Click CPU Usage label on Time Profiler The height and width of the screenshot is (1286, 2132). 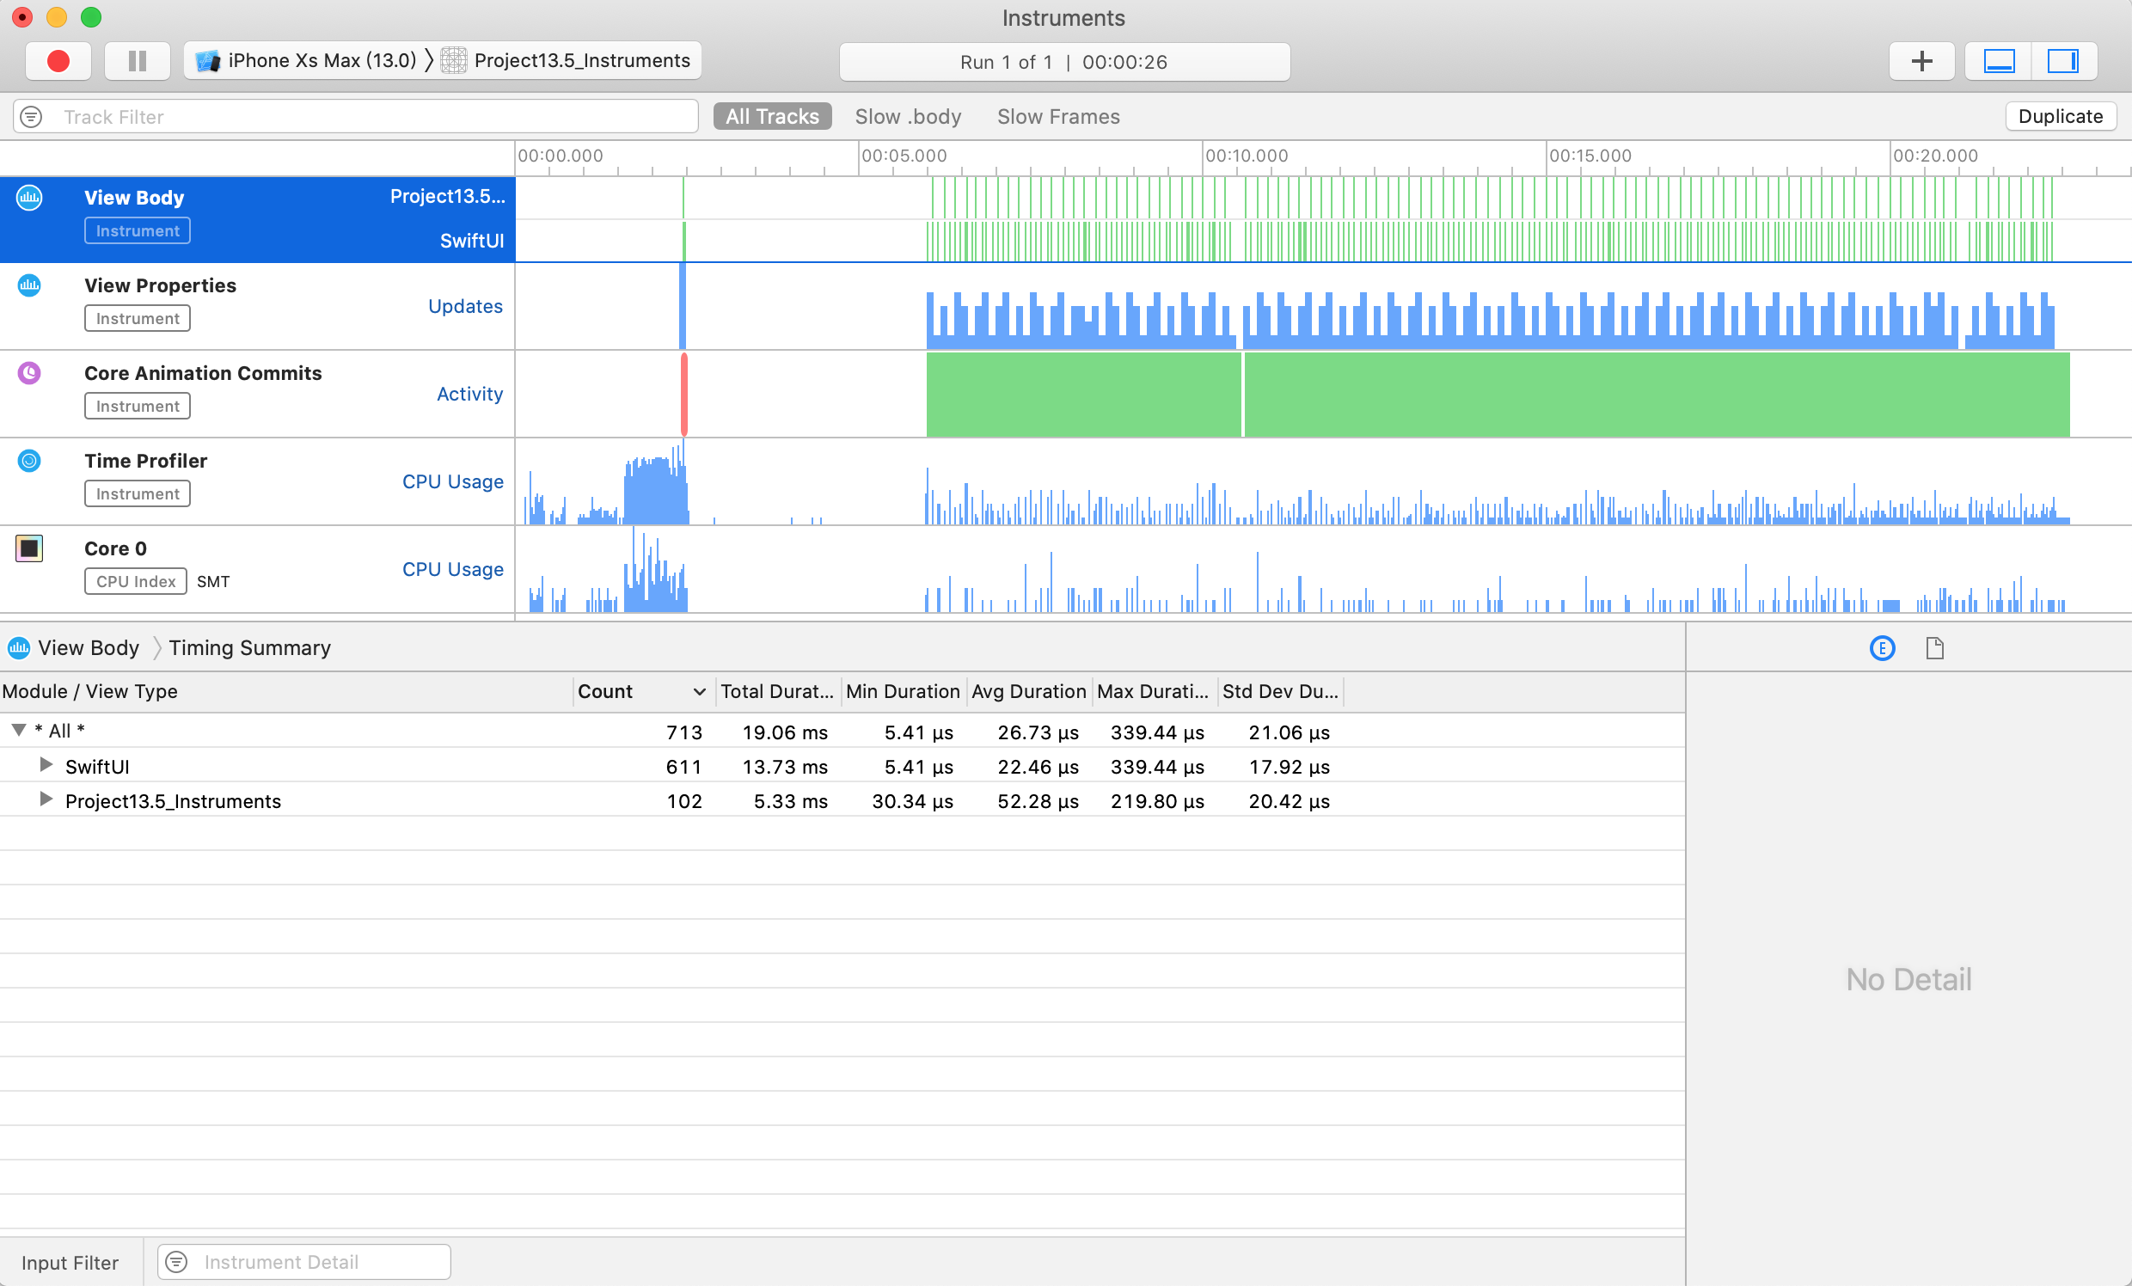click(x=452, y=482)
